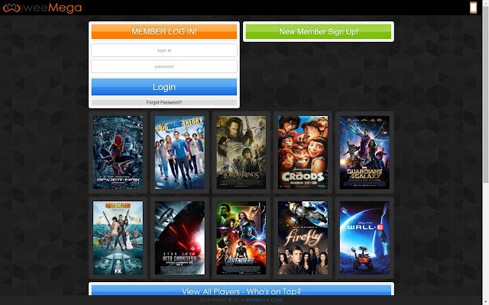489x305 pixels.
Task: Click the weeMega logo
Action: click(42, 8)
